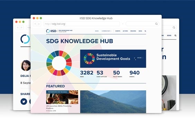Open the COMMENTARY dropdown menu
Screen dimensions: 195x131
tap(106, 31)
